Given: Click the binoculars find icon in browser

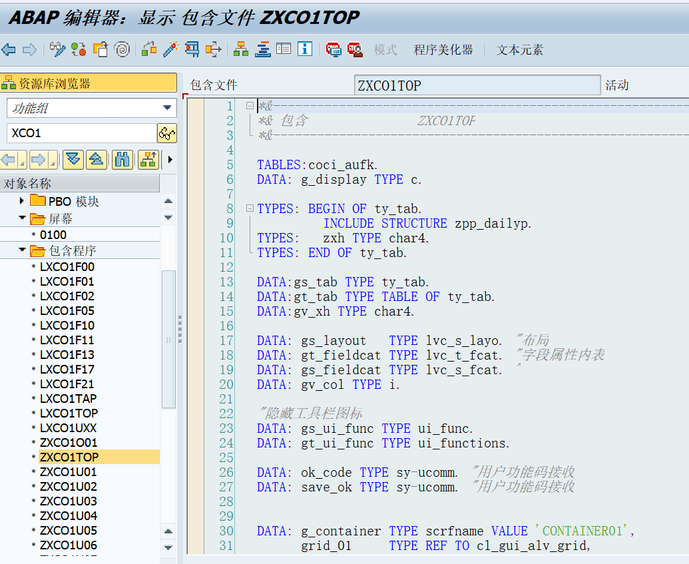Looking at the screenshot, I should coord(122,160).
